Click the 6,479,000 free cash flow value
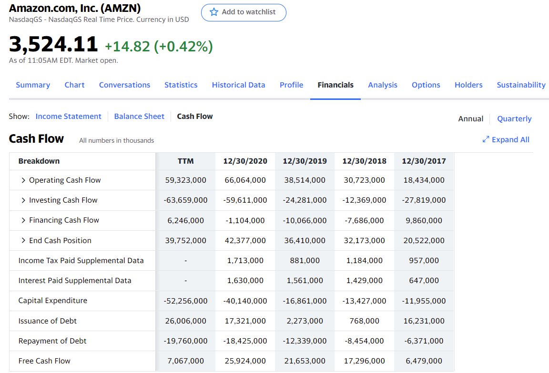This screenshot has width=549, height=373. point(424,361)
